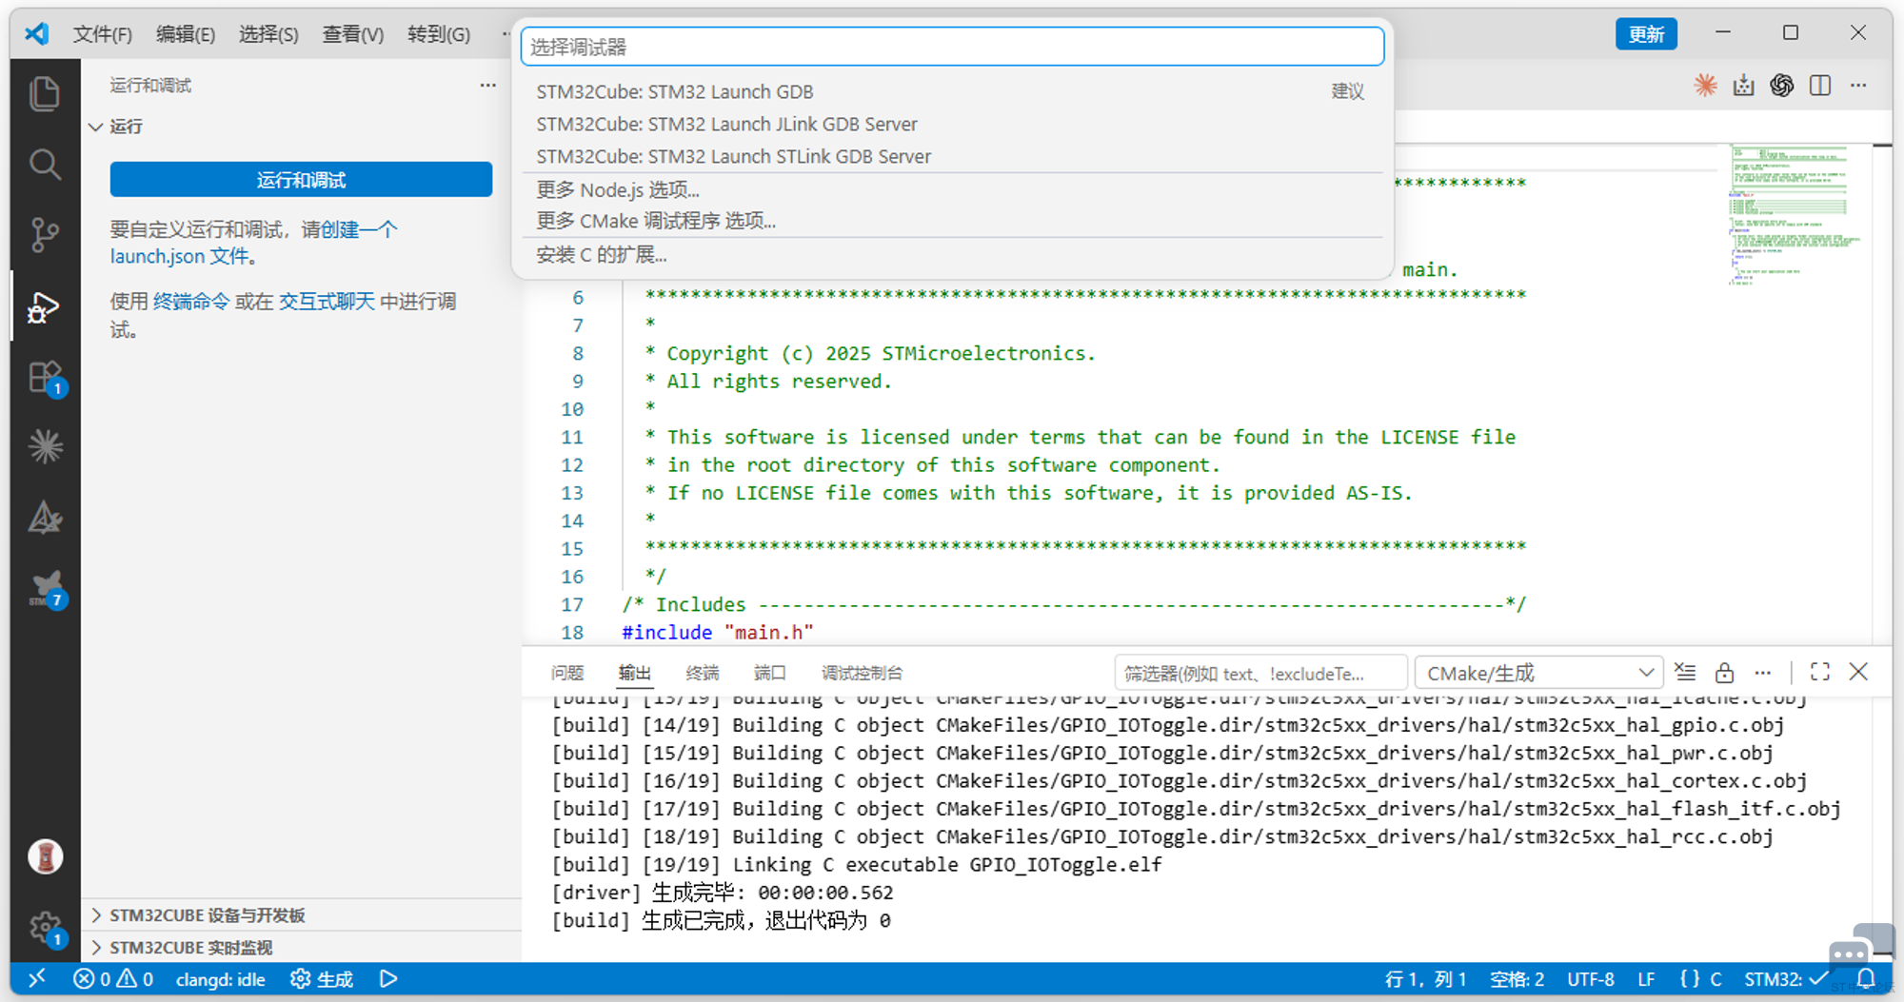Expand STM32CUBE 设备与开发板 section
1904x1002 pixels.
coord(207,914)
